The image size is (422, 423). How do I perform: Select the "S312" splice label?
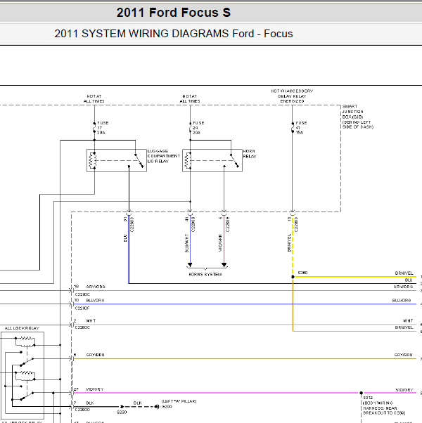point(368,398)
